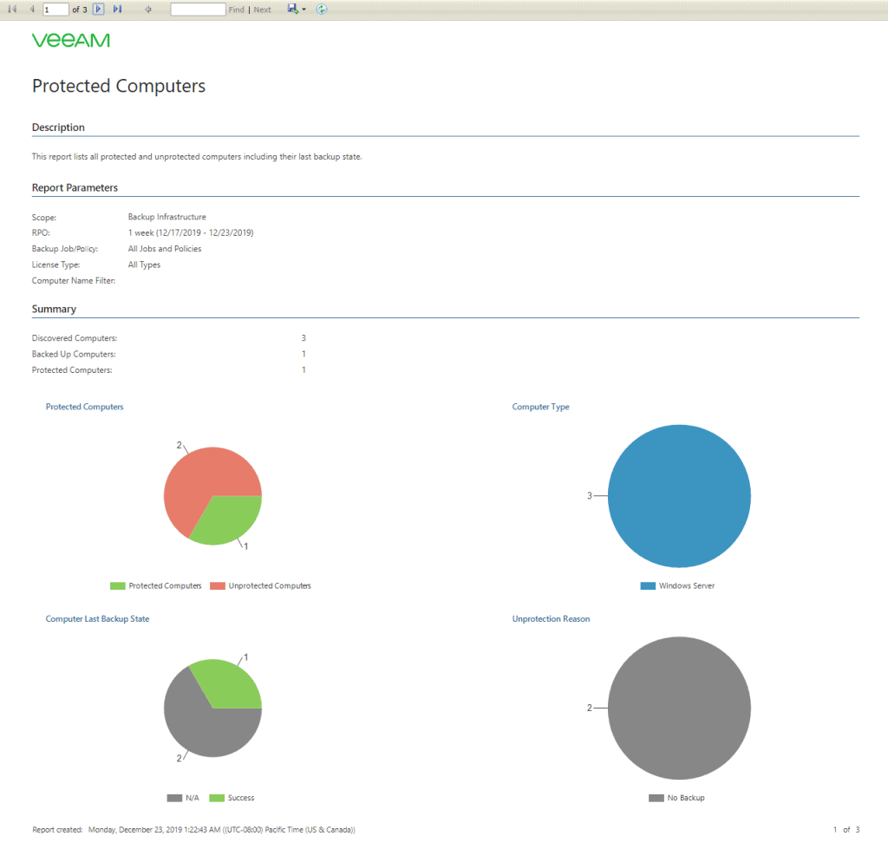Viewport: 888px width, 849px height.
Task: Click the Computer Last Backup State title
Action: coord(97,619)
